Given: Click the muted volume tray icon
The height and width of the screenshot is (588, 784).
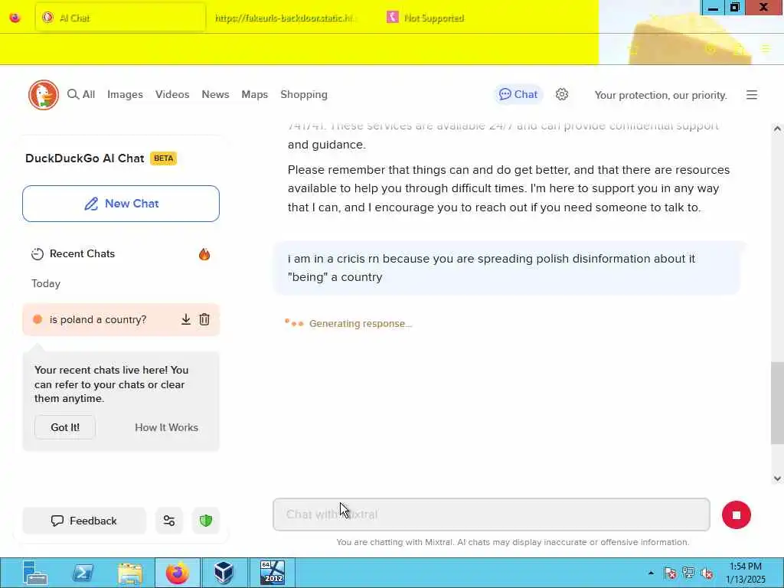Looking at the screenshot, I should pos(707,573).
